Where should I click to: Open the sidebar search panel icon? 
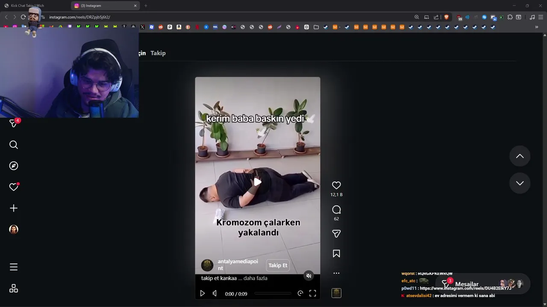(518, 17)
